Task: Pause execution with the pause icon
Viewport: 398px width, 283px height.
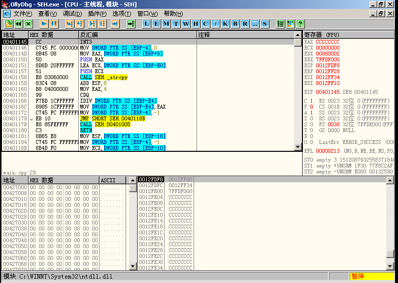Action: tap(54, 24)
